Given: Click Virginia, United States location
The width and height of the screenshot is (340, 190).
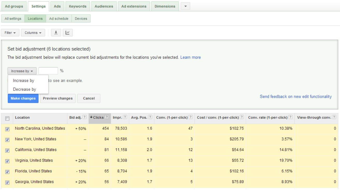Looking at the screenshot, I should (x=34, y=161).
